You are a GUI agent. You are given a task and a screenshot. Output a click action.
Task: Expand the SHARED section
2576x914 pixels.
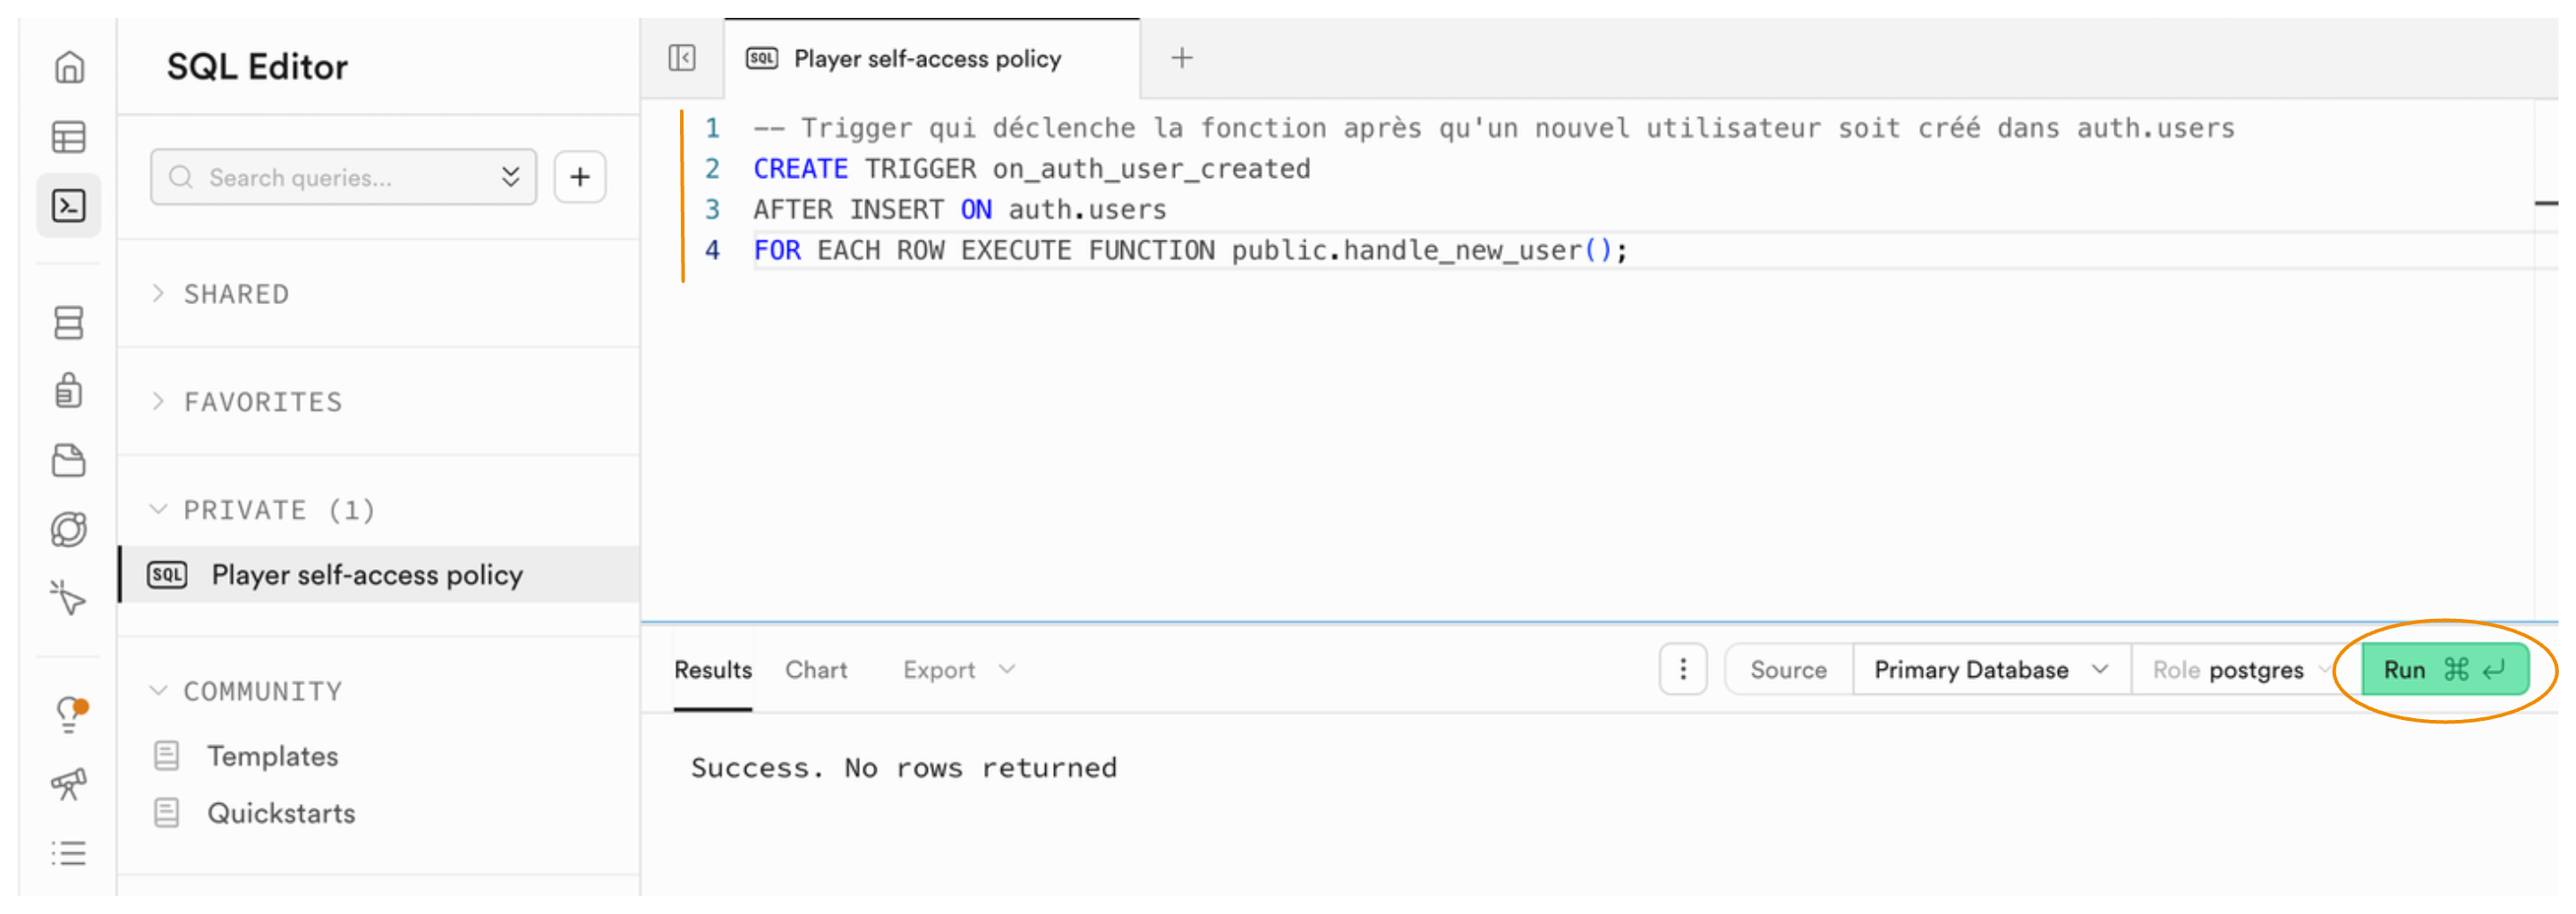pos(236,294)
